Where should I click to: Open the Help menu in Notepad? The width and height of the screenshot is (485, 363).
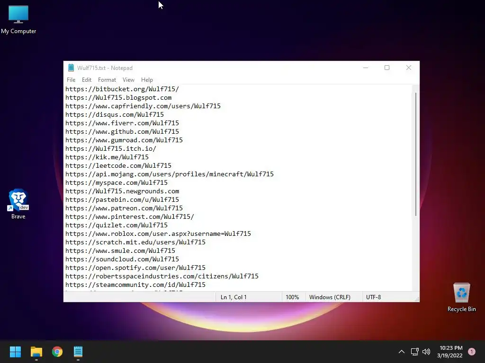point(147,79)
